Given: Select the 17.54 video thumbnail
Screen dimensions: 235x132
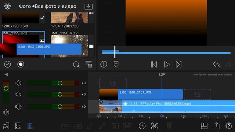Looking at the screenshot, I should pyautogui.click(x=69, y=18).
